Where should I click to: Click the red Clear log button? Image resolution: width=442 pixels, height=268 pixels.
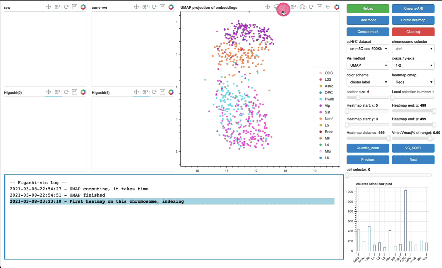tap(413, 32)
